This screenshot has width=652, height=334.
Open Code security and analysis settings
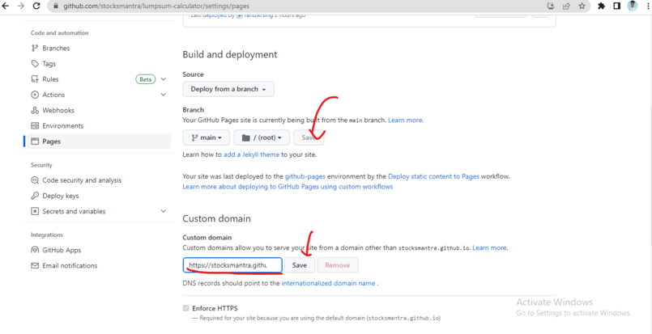[x=82, y=180]
